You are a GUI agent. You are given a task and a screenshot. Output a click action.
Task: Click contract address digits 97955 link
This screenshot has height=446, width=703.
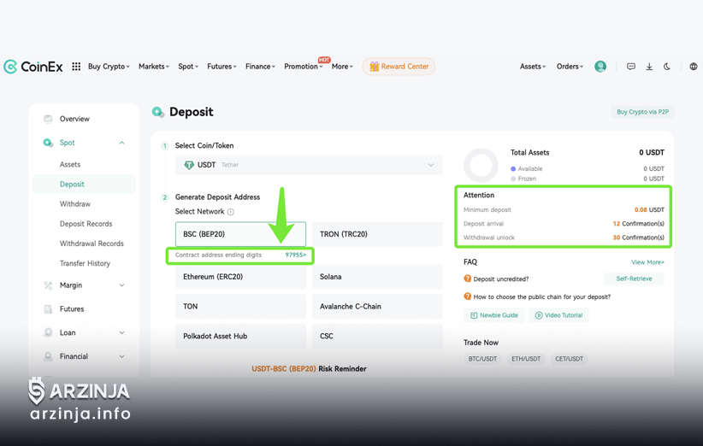click(x=295, y=255)
